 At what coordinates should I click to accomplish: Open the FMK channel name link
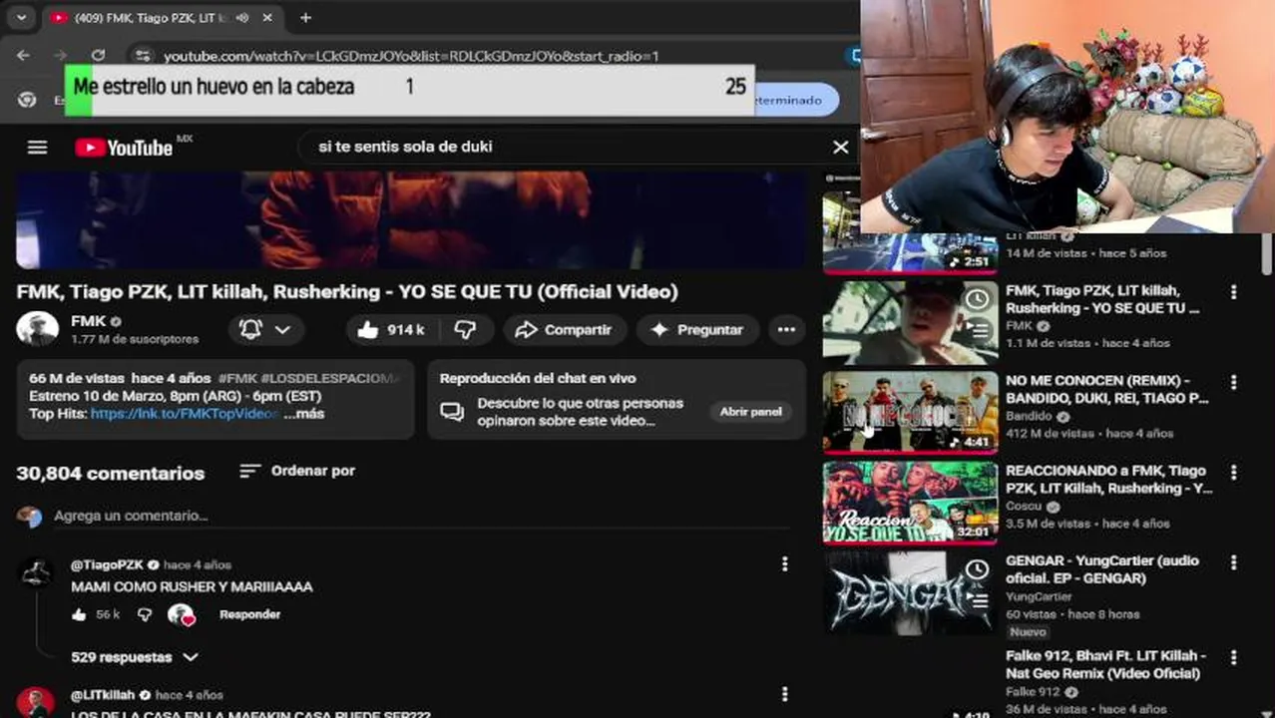(x=88, y=321)
